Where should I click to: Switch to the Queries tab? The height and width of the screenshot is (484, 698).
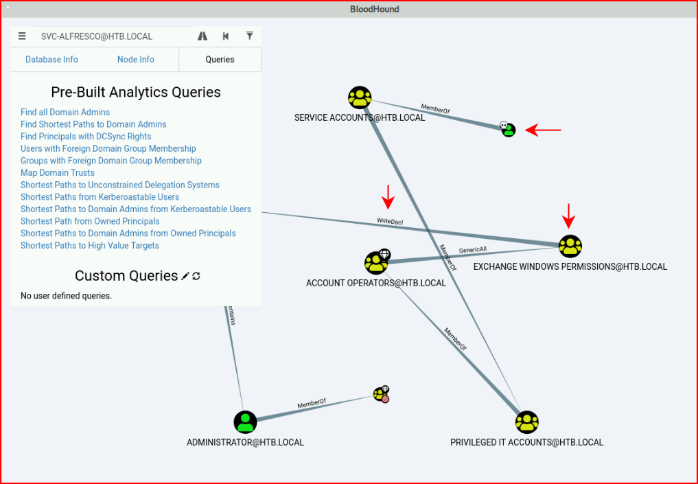click(x=220, y=59)
